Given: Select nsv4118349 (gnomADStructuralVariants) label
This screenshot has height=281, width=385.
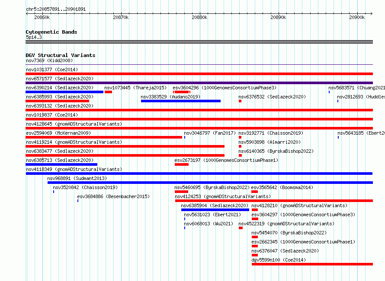Looking at the screenshot, I should tap(74, 169).
